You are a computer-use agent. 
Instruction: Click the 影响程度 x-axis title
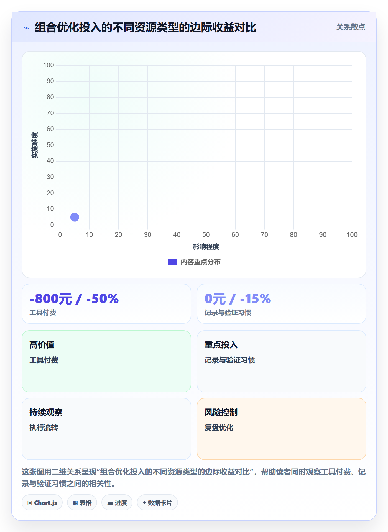click(206, 247)
